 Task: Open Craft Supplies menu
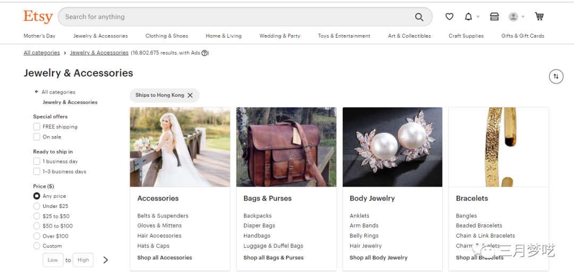coord(466,36)
